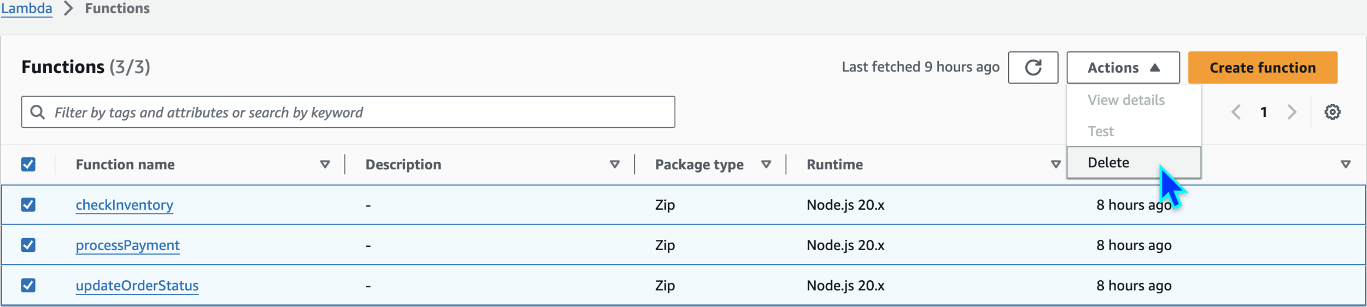
Task: Go to the previous page arrow
Action: (1236, 112)
